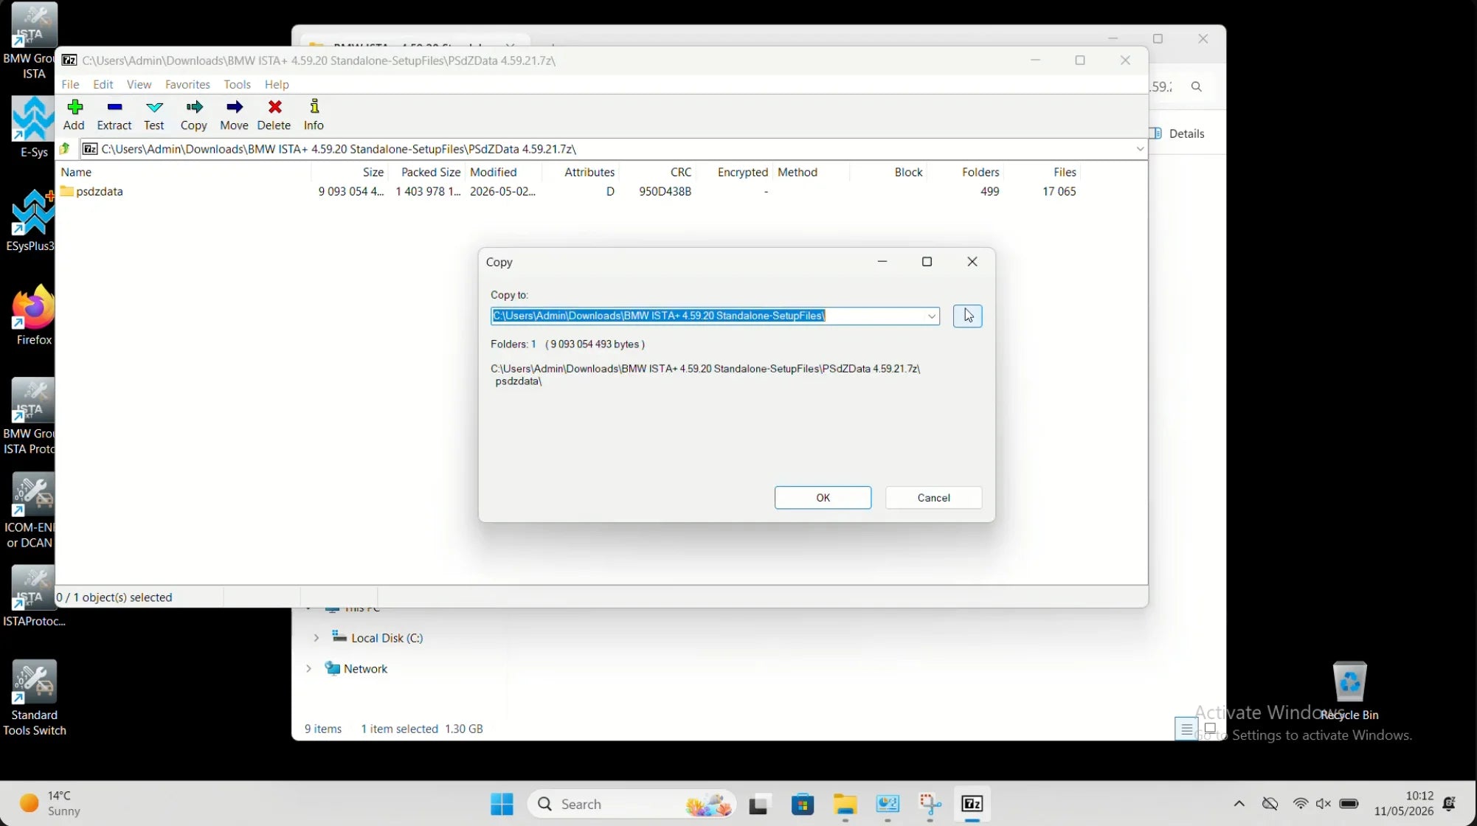Open the Favorites menu

click(x=187, y=84)
